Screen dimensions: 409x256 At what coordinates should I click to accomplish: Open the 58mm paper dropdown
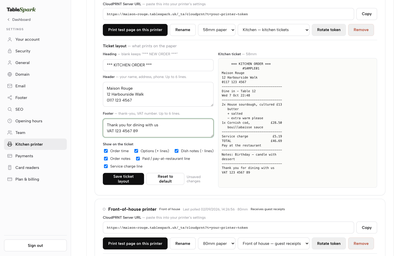point(217,30)
